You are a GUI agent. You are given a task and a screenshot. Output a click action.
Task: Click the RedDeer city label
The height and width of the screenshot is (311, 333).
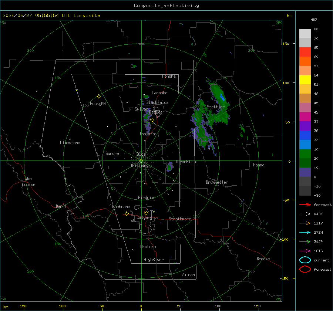[x=157, y=112]
